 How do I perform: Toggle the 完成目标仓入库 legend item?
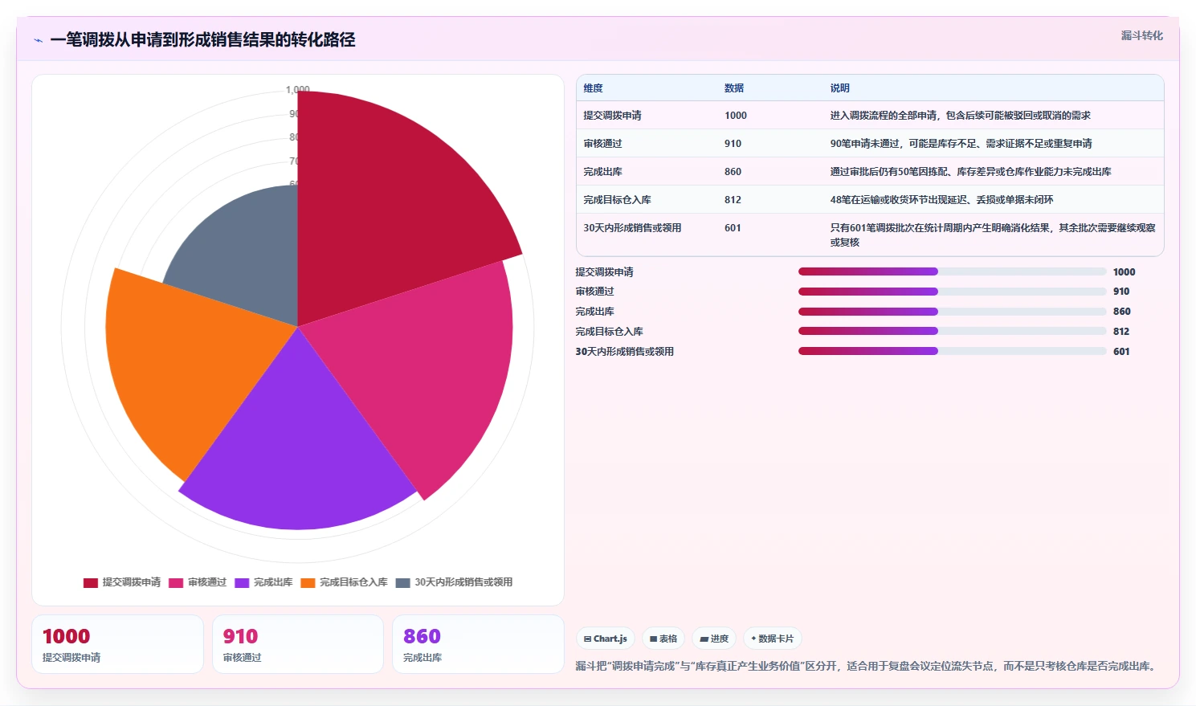pos(344,582)
